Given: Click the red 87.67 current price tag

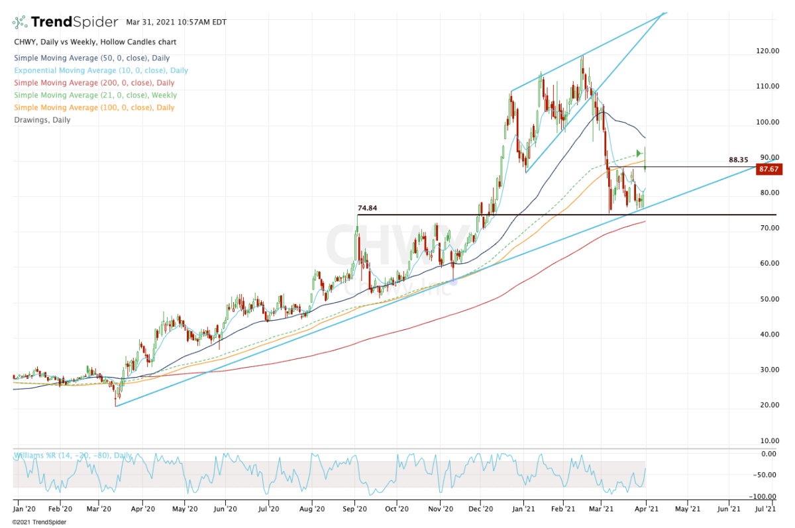Looking at the screenshot, I should click(x=768, y=169).
